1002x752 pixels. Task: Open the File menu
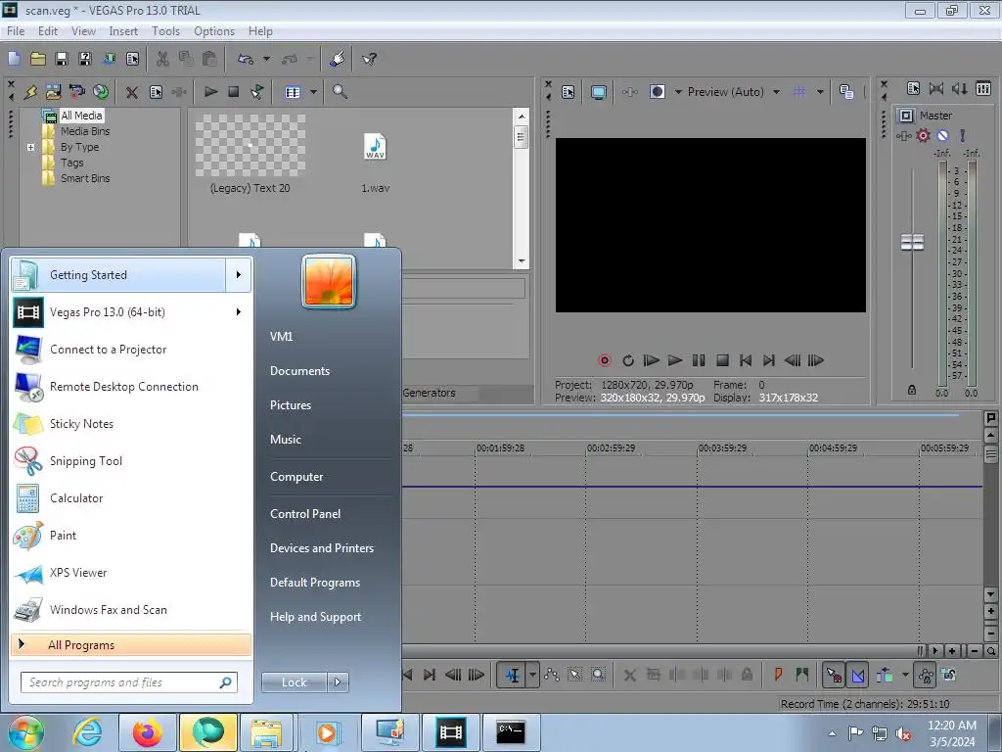(16, 31)
